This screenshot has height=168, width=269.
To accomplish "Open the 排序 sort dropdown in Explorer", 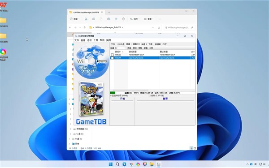I will click(x=135, y=19).
